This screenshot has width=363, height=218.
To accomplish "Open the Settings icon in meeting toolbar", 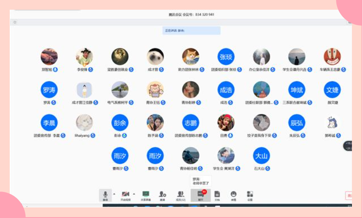I will click(x=250, y=195).
